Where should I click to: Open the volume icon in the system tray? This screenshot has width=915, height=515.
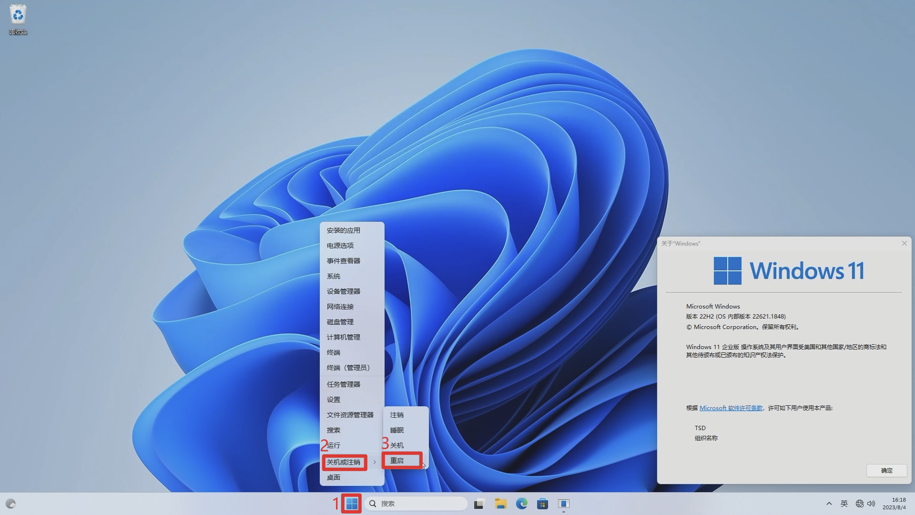point(872,503)
